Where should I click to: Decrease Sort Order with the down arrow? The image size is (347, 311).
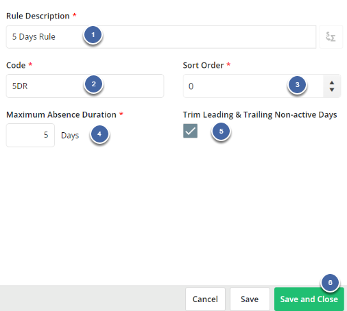pos(332,90)
